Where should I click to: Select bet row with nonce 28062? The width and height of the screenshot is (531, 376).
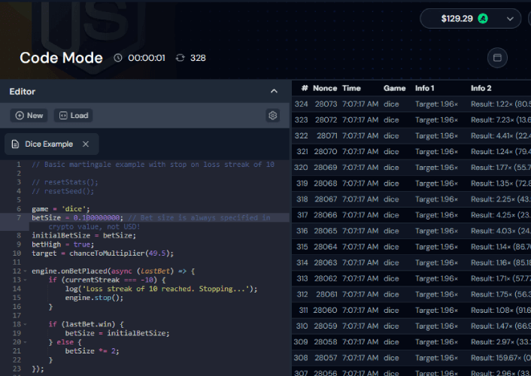tap(411, 279)
